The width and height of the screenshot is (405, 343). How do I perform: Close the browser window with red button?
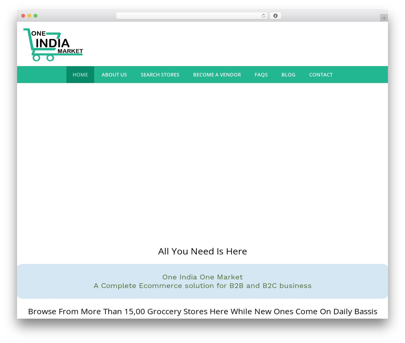[23, 16]
